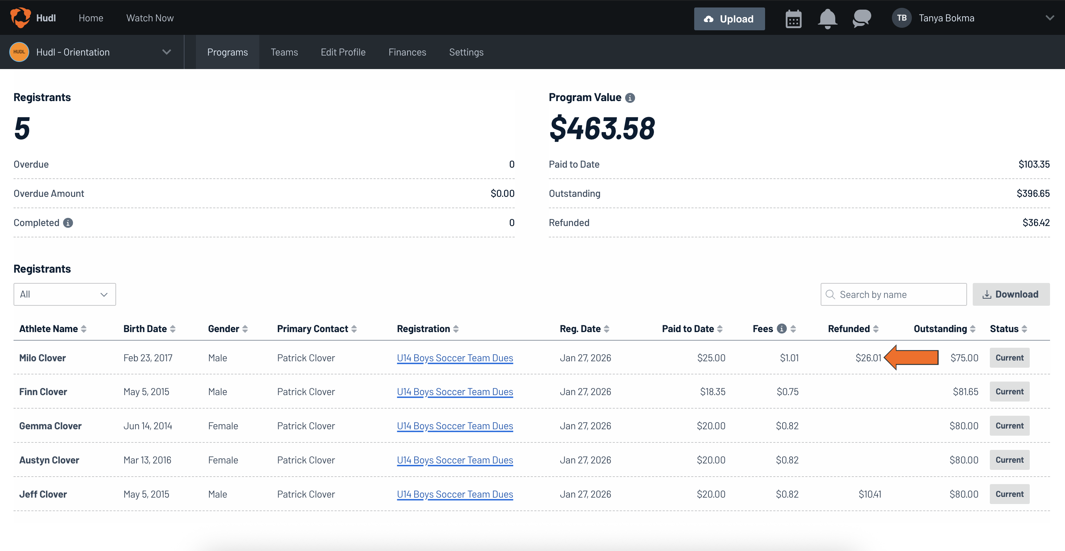
Task: Sort by Primary Contact column arrows
Action: [354, 329]
